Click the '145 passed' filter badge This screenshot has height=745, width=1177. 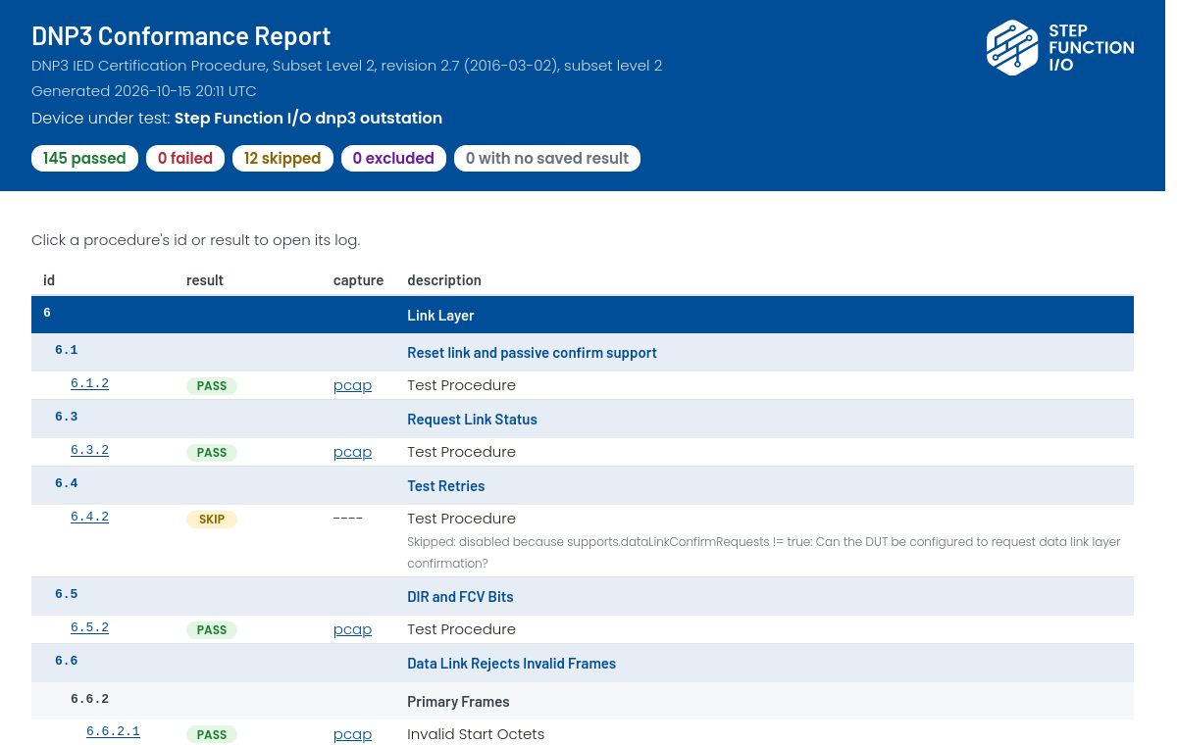(x=84, y=158)
